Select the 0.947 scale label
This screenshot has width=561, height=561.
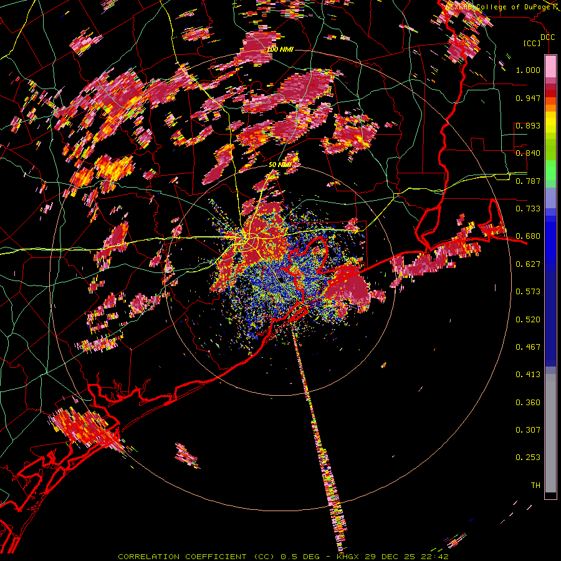[528, 98]
